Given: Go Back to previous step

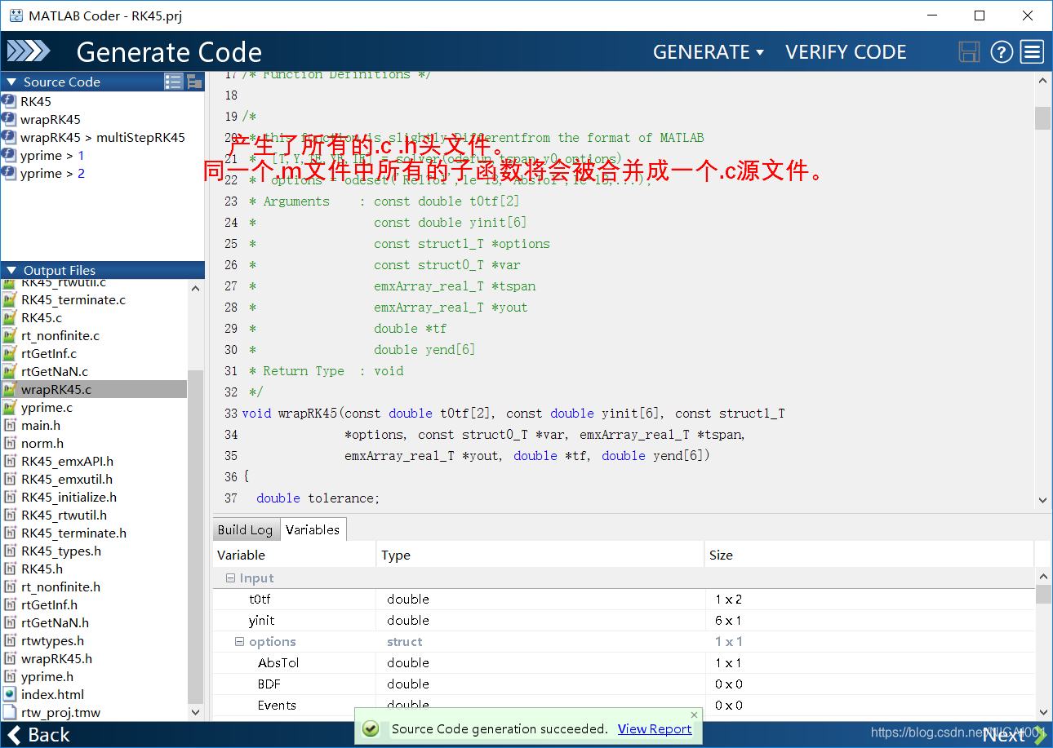Looking at the screenshot, I should coord(38,735).
